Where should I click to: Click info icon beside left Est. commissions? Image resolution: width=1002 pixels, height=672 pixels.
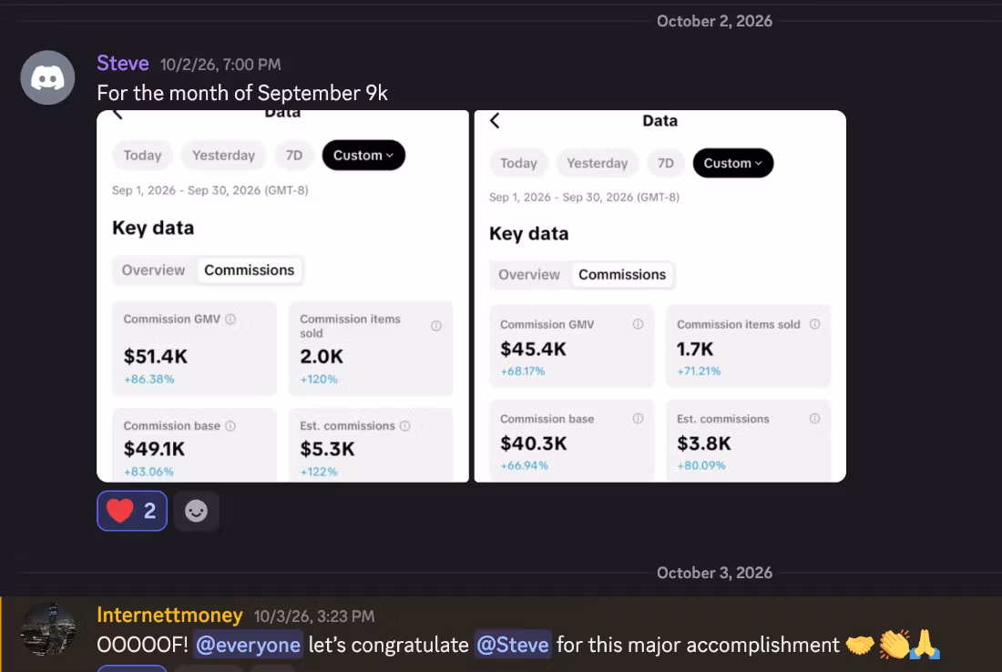coord(405,425)
